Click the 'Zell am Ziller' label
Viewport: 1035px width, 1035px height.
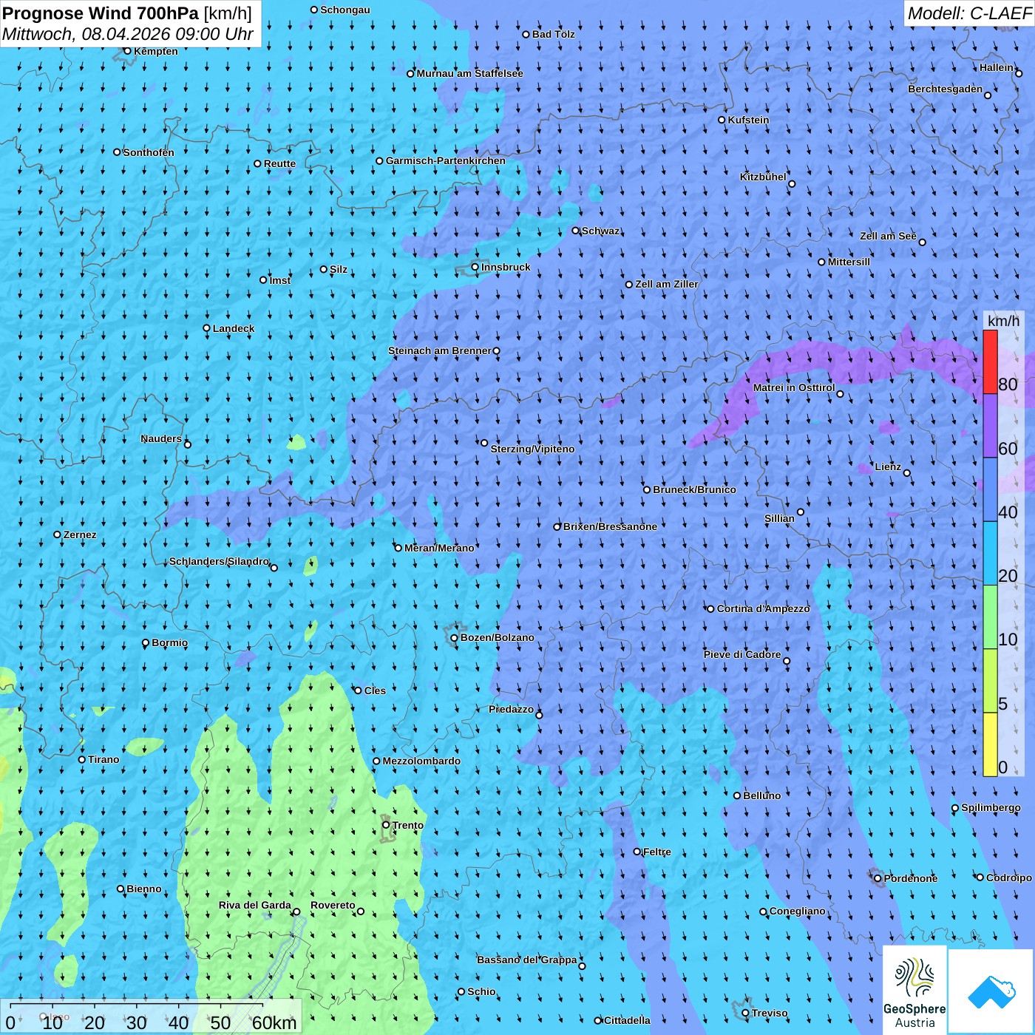(x=667, y=284)
